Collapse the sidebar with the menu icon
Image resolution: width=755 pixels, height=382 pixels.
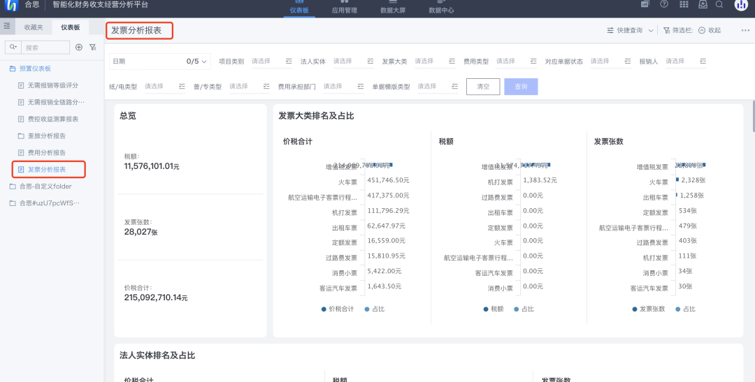click(7, 26)
